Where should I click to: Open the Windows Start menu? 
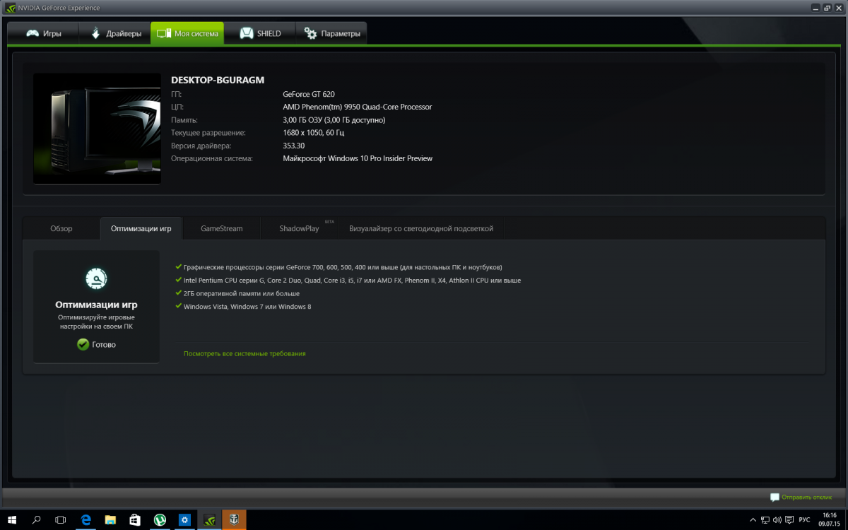(12, 519)
